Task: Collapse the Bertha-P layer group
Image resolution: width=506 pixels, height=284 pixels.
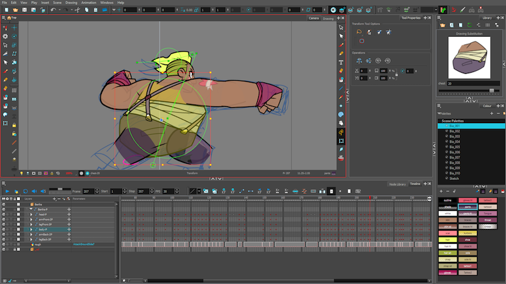Action: [31, 209]
